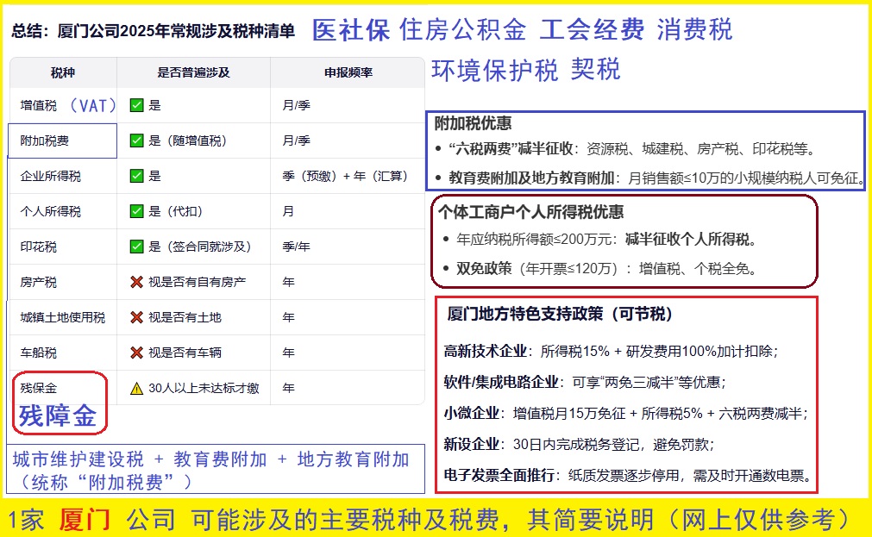This screenshot has height=537, width=872.
Task: Click the red X icon in the 房产税 row
Action: click(136, 282)
